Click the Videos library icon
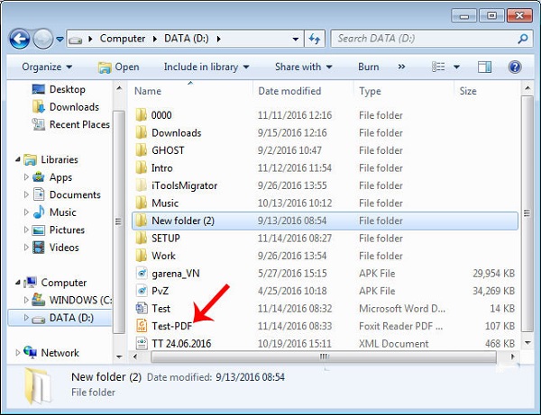The image size is (541, 415). click(38, 248)
